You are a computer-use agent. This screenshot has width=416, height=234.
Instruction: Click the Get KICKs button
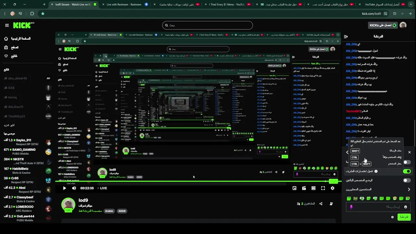[x=383, y=25]
